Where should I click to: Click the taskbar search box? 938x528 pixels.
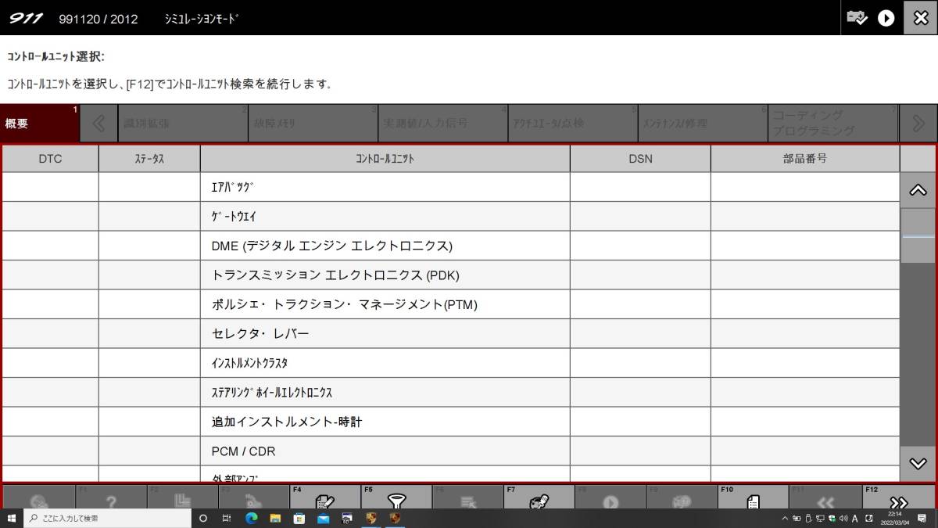coord(107,518)
